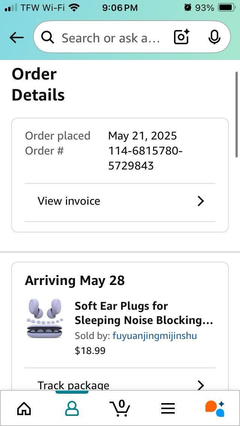Launch the Rufus AI assistant icon
The width and height of the screenshot is (240, 426).
click(x=215, y=408)
